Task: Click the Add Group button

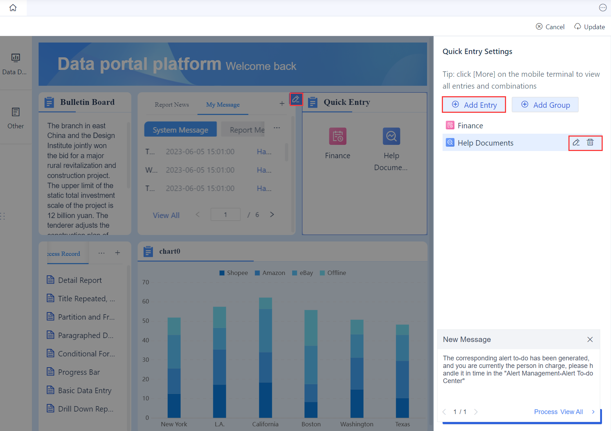Action: click(x=545, y=105)
